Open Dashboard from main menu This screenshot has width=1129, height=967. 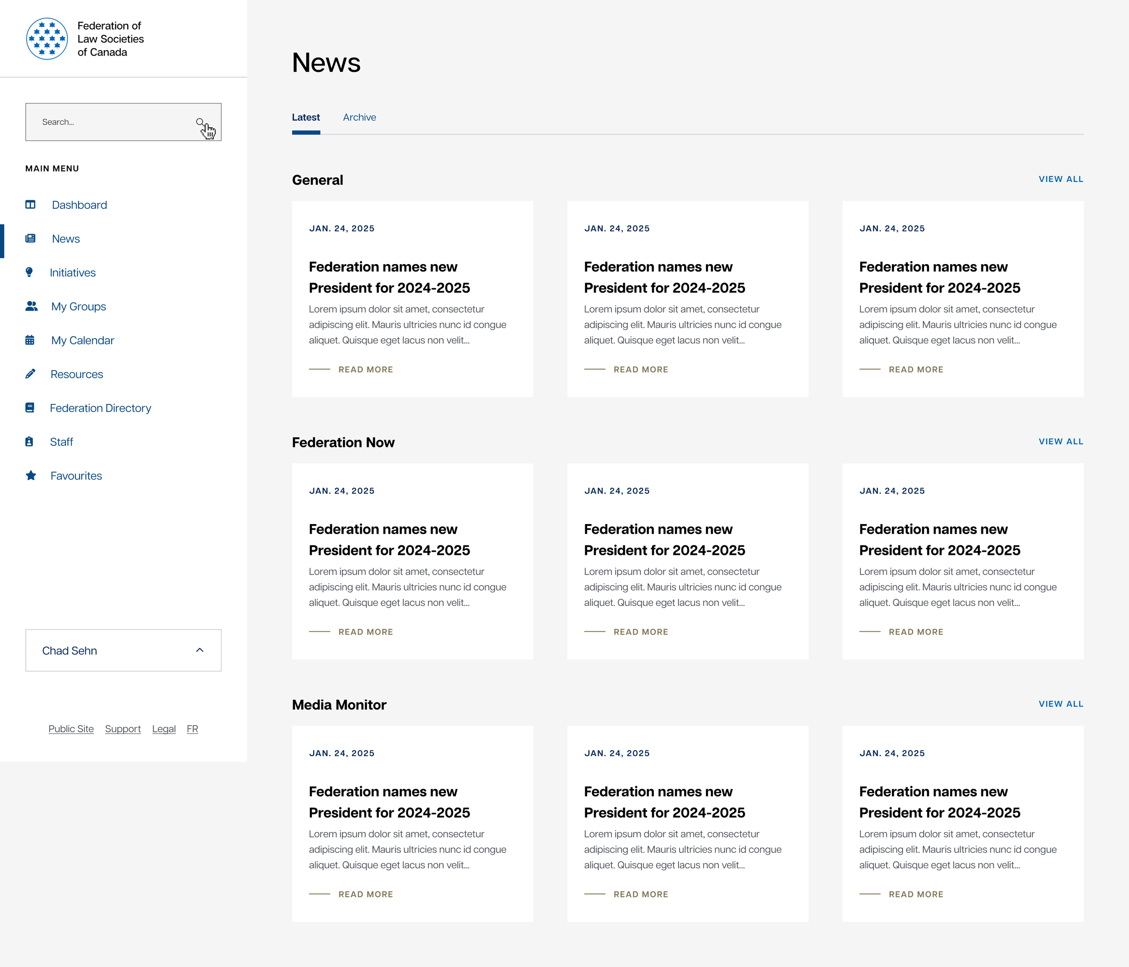pos(79,205)
